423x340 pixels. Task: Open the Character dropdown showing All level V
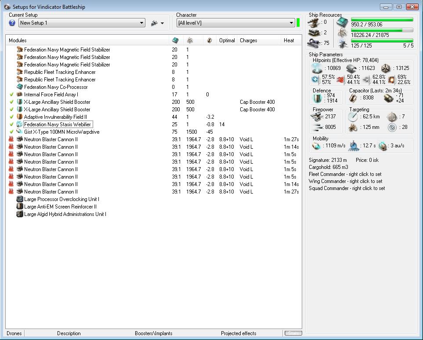tap(235, 23)
